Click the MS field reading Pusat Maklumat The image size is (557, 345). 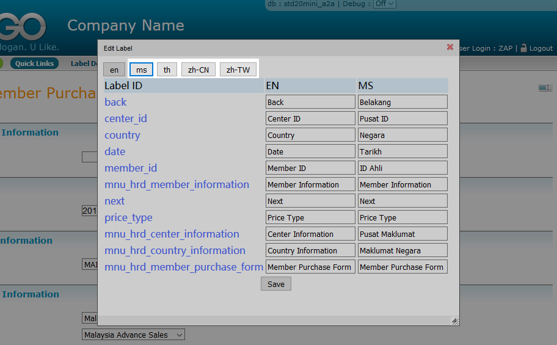pos(402,234)
